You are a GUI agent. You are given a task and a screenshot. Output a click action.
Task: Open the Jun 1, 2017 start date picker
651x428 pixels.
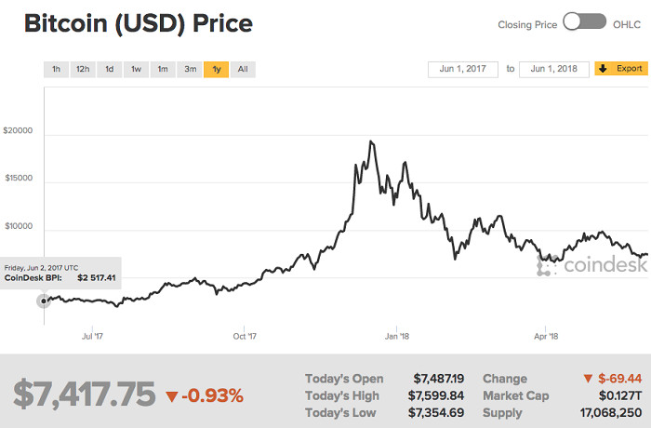pyautogui.click(x=463, y=69)
